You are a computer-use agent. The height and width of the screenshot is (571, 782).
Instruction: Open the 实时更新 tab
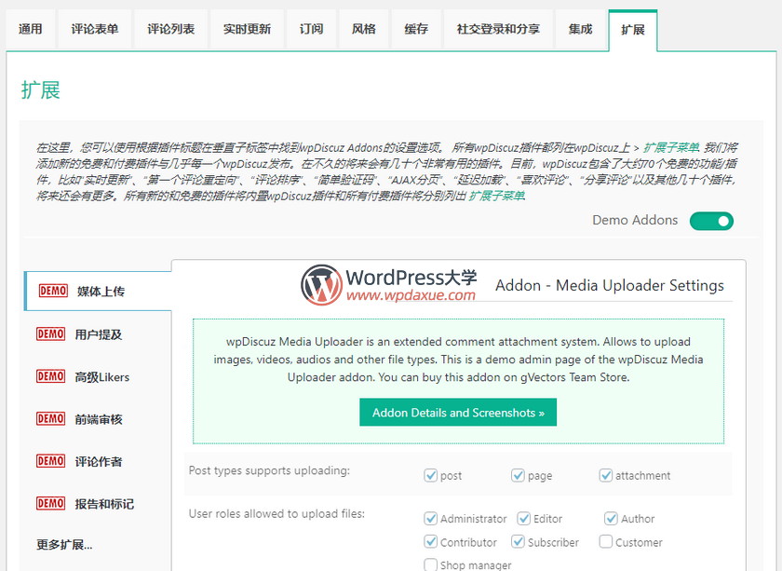click(248, 29)
